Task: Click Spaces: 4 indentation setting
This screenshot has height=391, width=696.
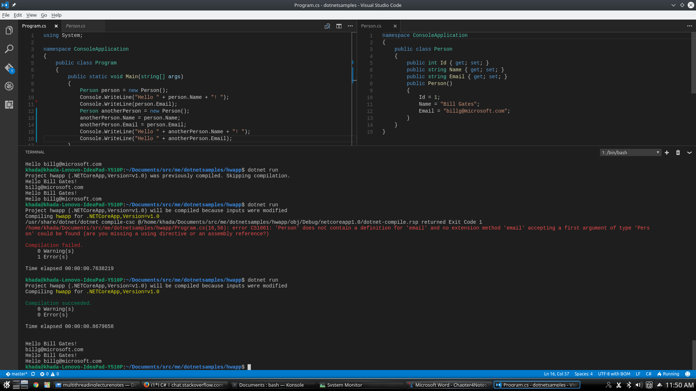Action: (x=583, y=374)
